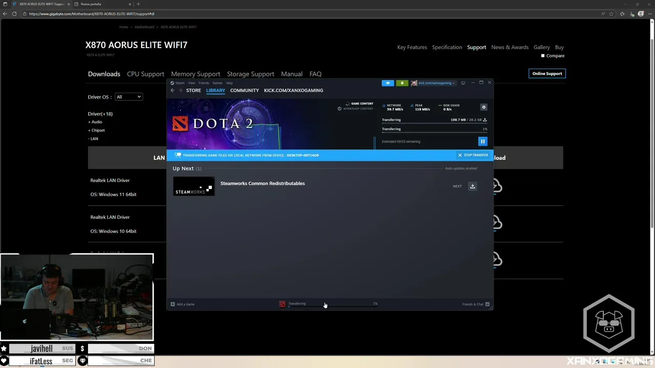Open the Manual tab
Image resolution: width=655 pixels, height=368 pixels.
coord(292,74)
